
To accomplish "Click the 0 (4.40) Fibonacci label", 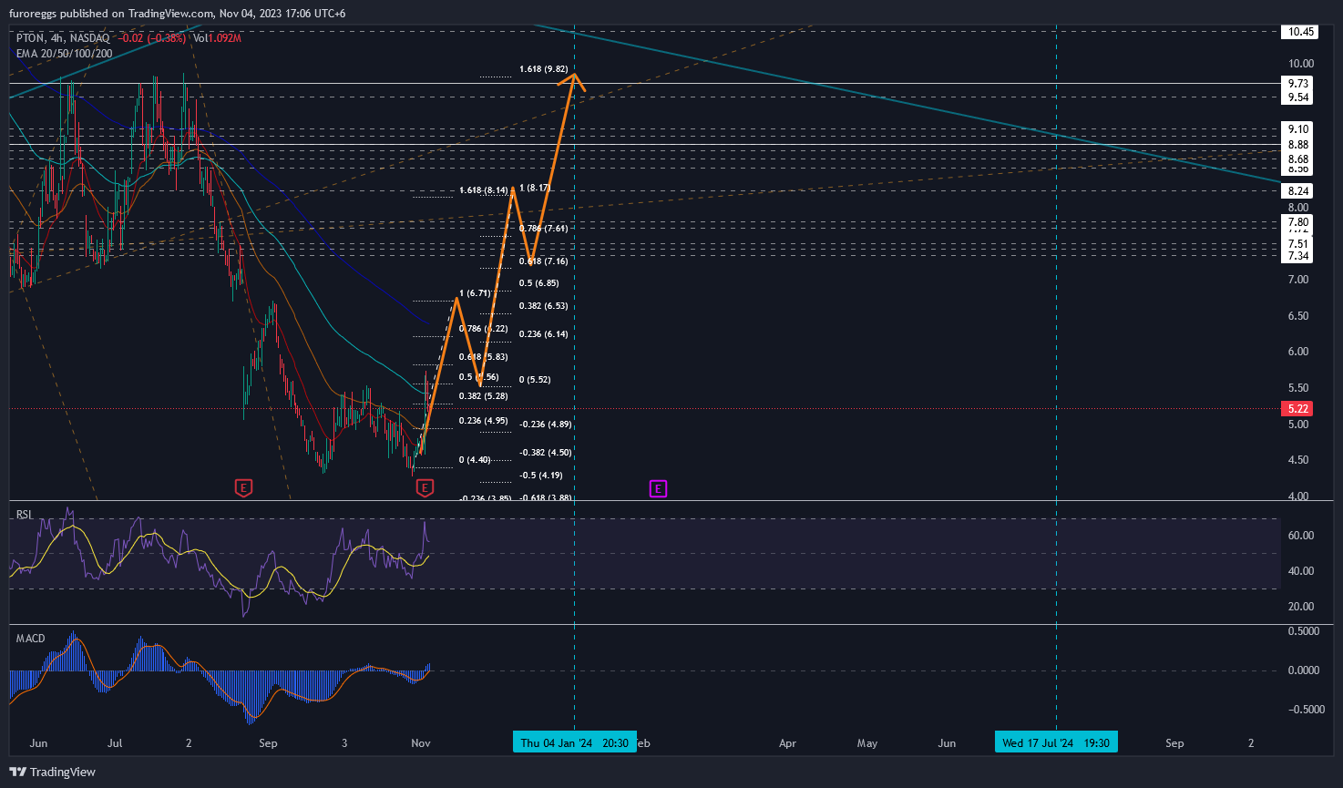I will [475, 460].
